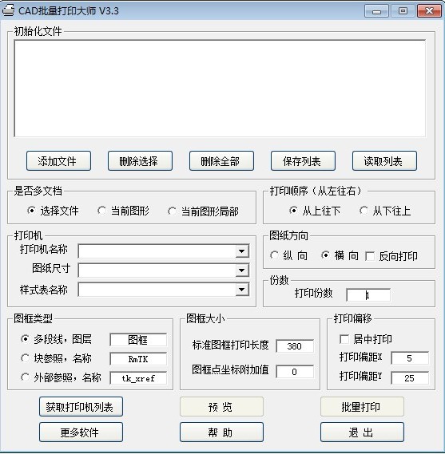
Task: Click the xref name field containing tk_xref
Action: 138,378
